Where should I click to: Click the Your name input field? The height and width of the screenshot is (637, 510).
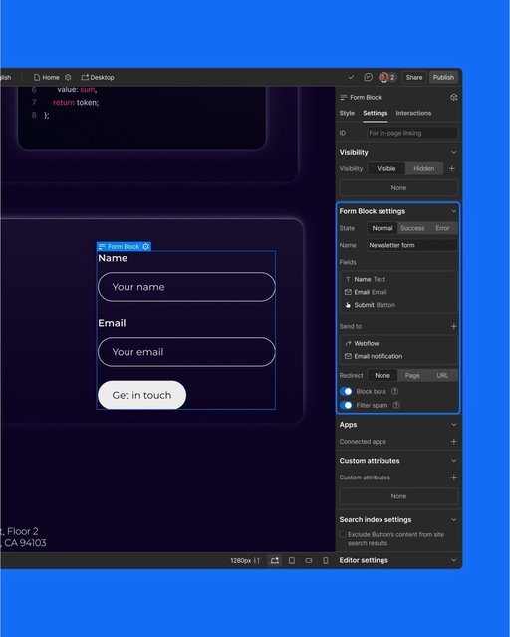pos(187,287)
